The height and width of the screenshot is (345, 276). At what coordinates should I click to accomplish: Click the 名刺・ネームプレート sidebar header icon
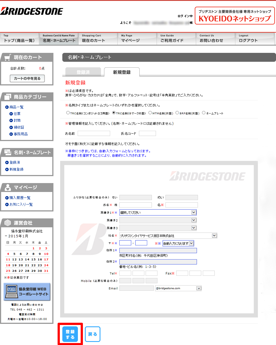coord(8,152)
